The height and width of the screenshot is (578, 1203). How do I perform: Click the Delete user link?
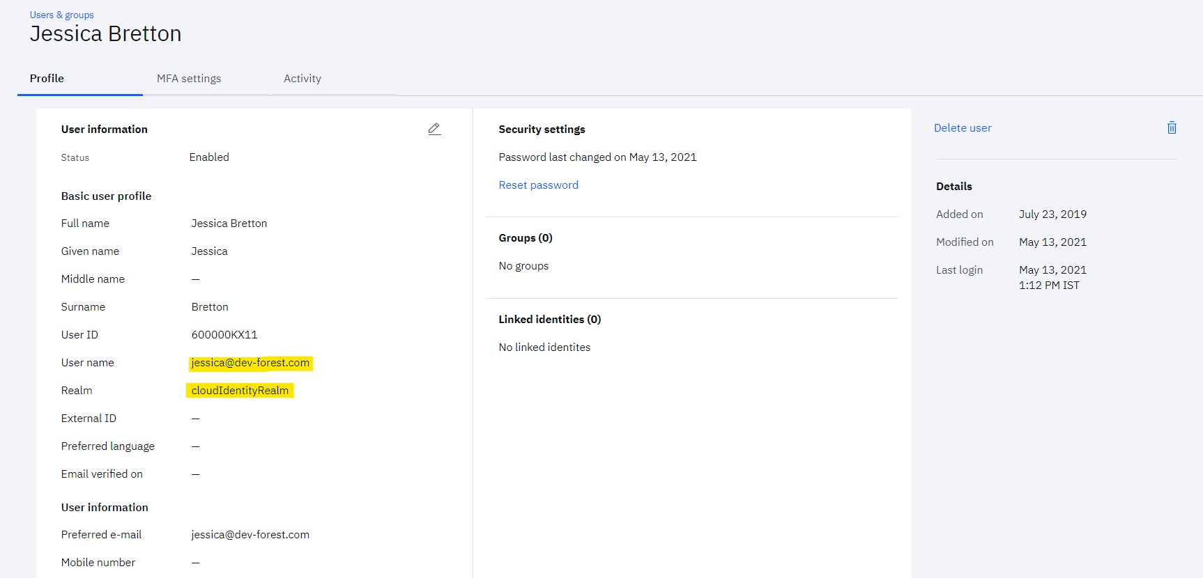[x=963, y=128]
